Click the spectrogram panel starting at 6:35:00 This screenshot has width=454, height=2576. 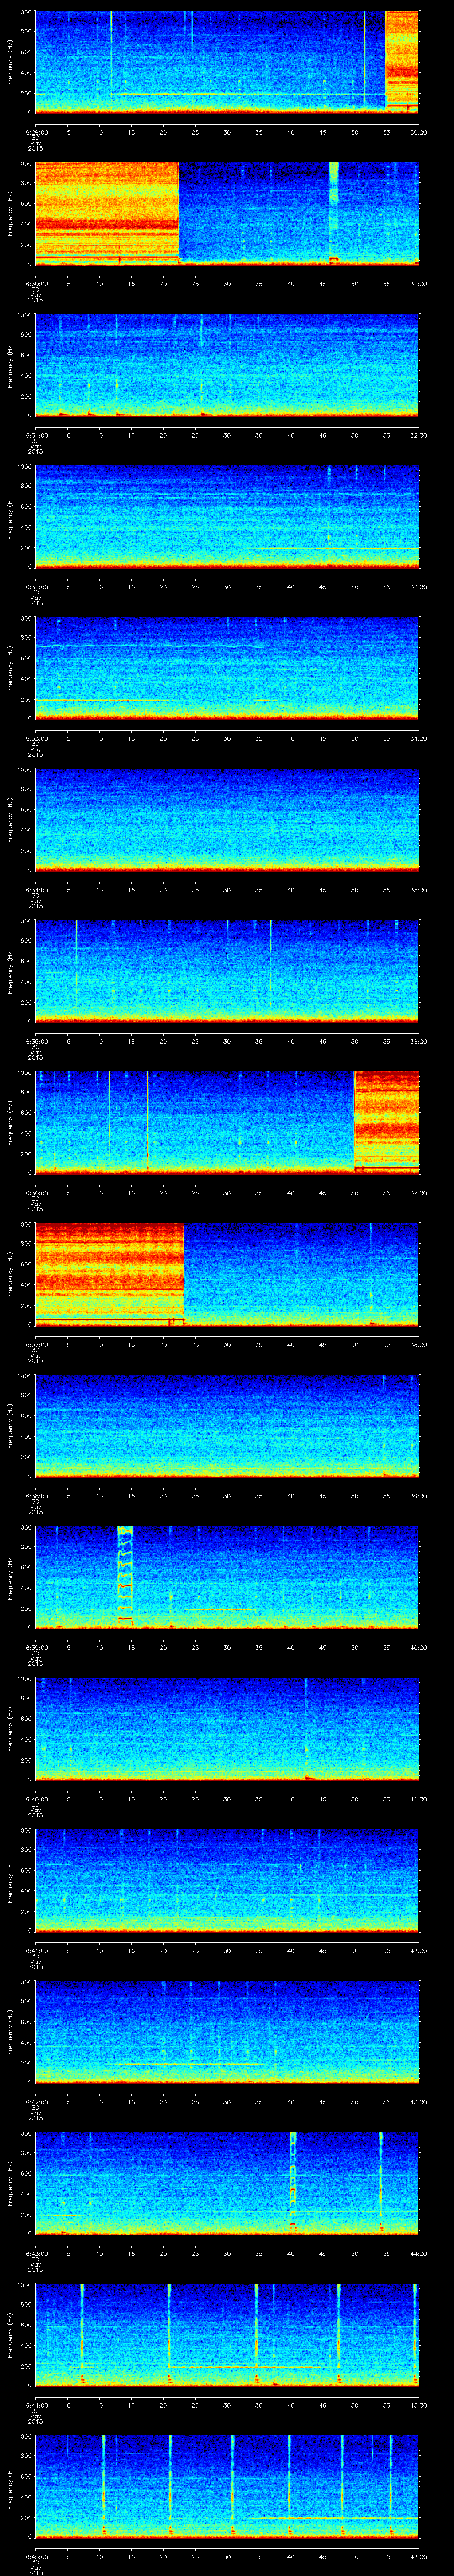point(227,970)
